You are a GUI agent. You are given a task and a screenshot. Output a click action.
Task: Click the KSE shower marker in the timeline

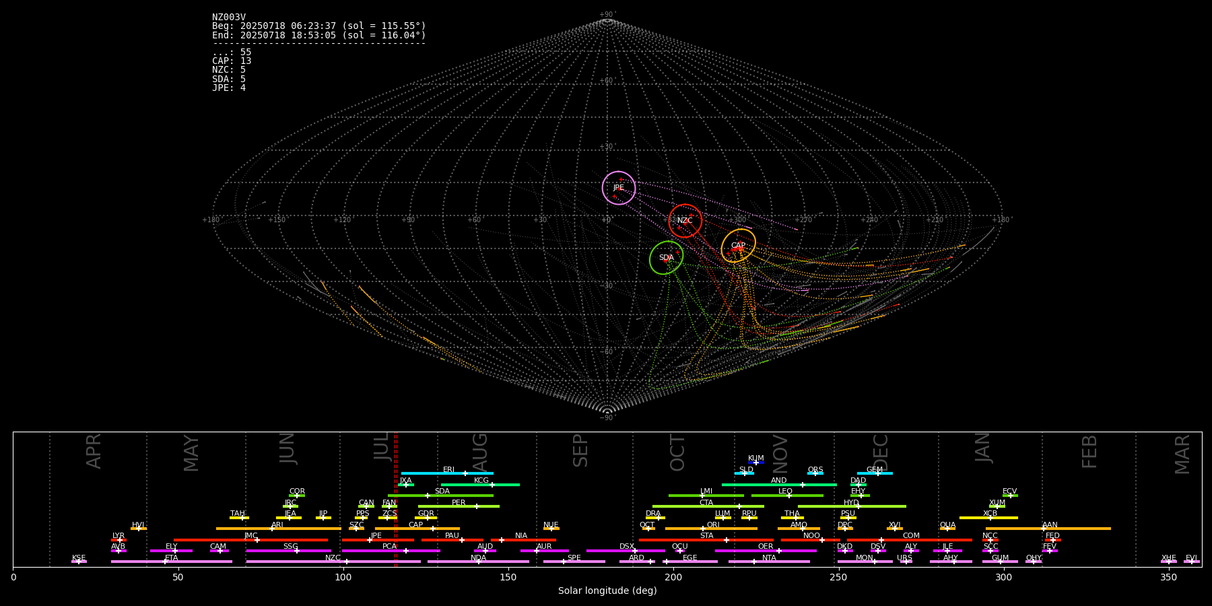click(x=79, y=562)
